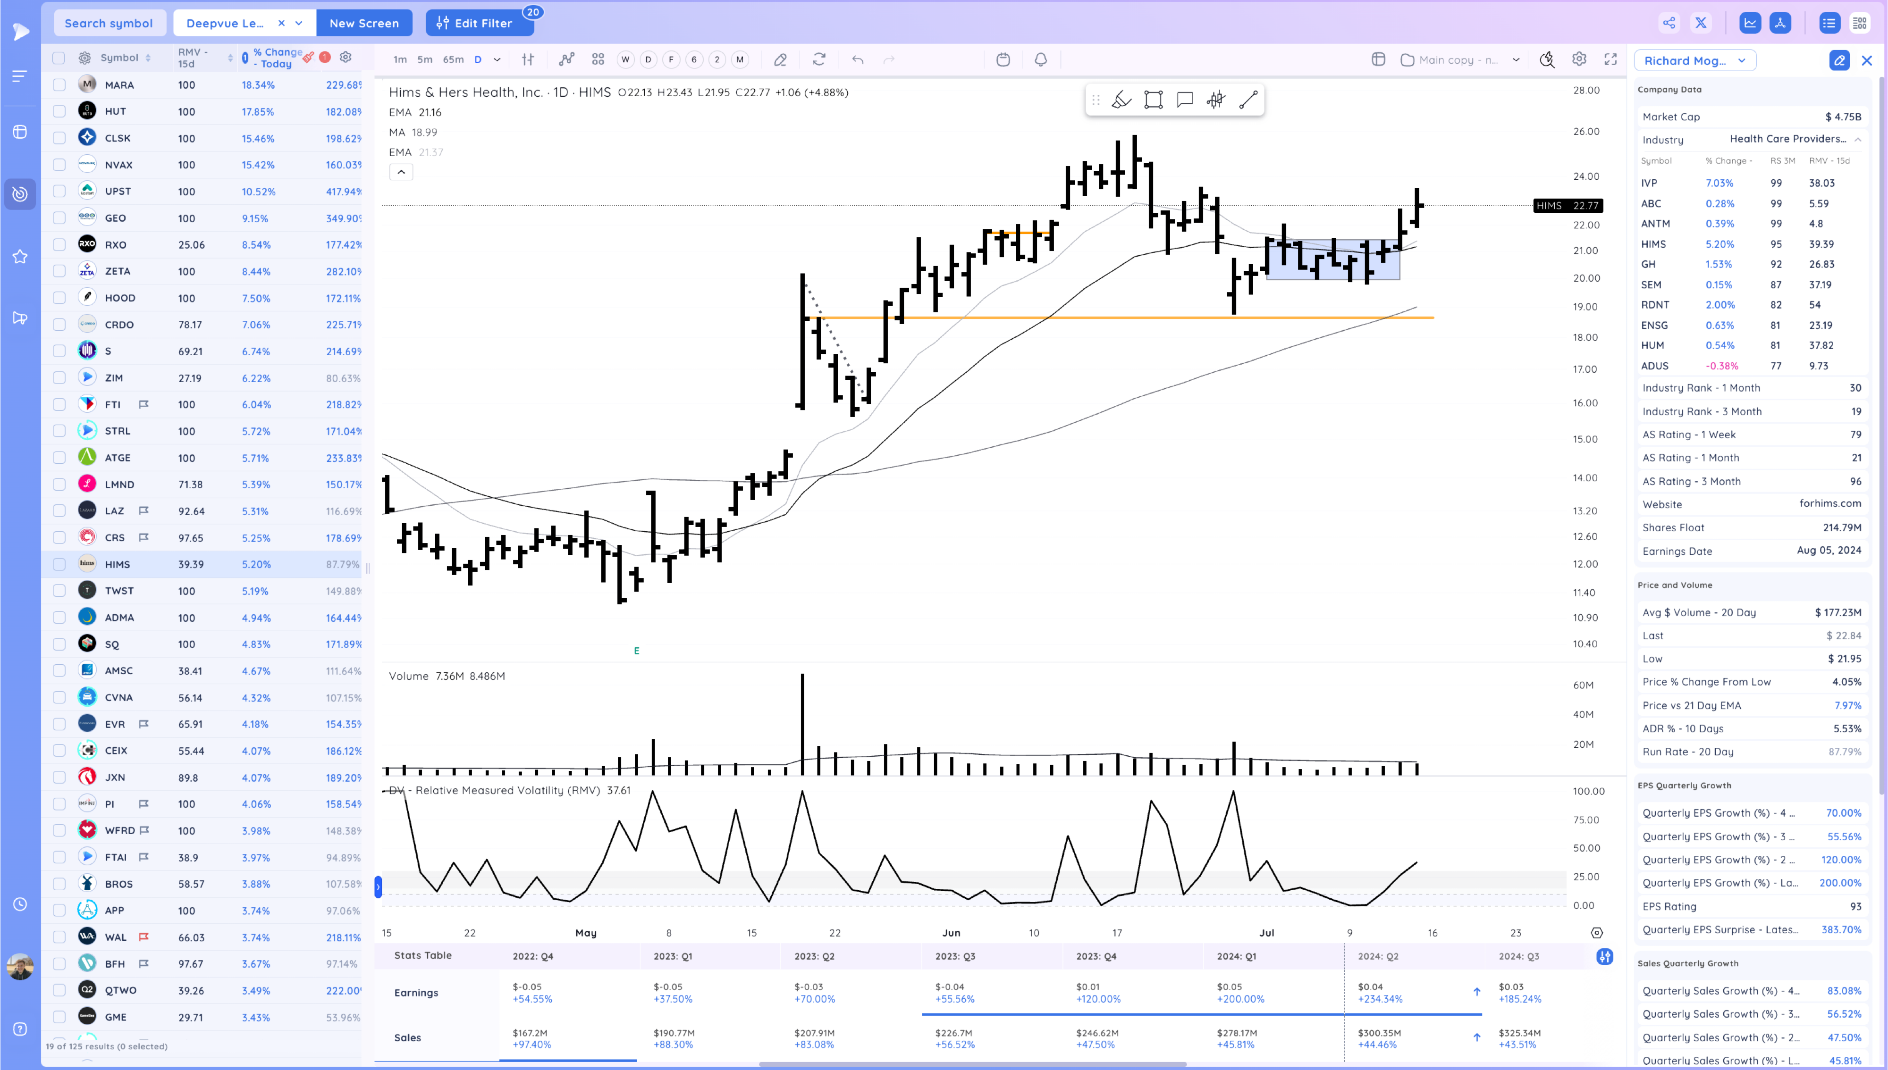Open the alert bell icon

pos(1040,59)
